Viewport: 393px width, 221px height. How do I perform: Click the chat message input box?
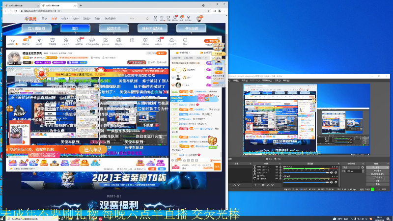click(x=197, y=167)
